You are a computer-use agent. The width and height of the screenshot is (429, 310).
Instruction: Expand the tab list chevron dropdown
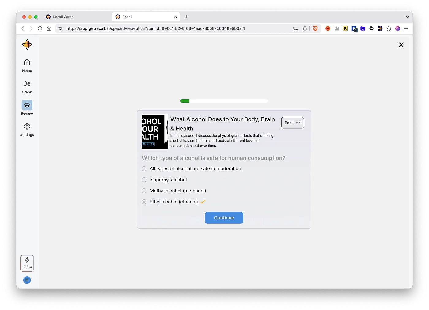click(x=407, y=17)
